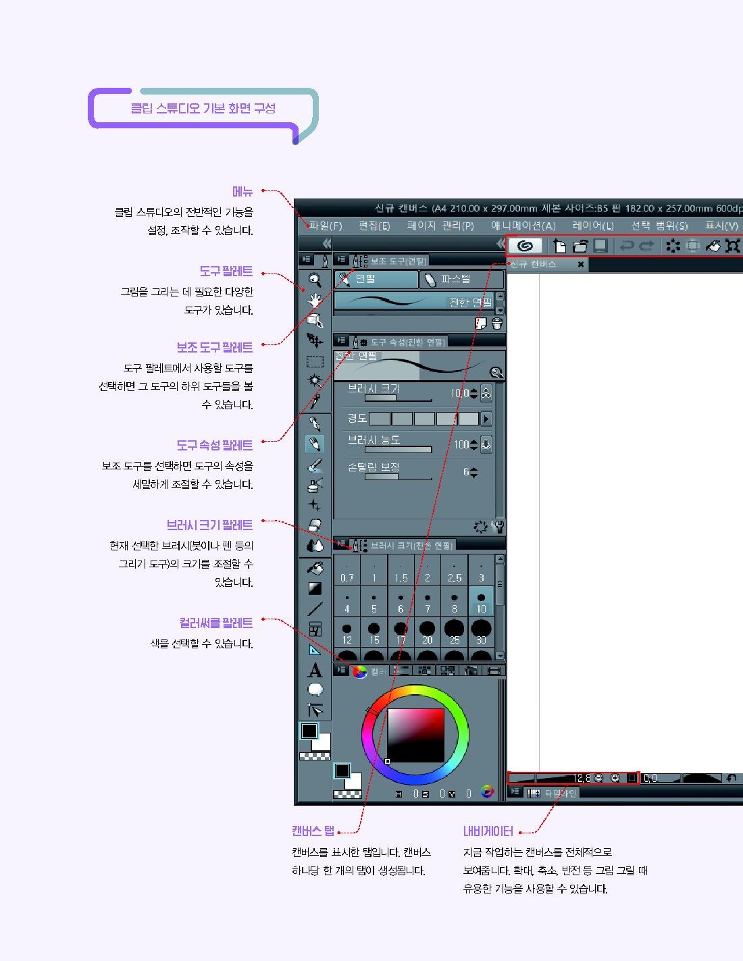
Task: Click the 브러시 크기 value stepper arrows
Action: (473, 393)
